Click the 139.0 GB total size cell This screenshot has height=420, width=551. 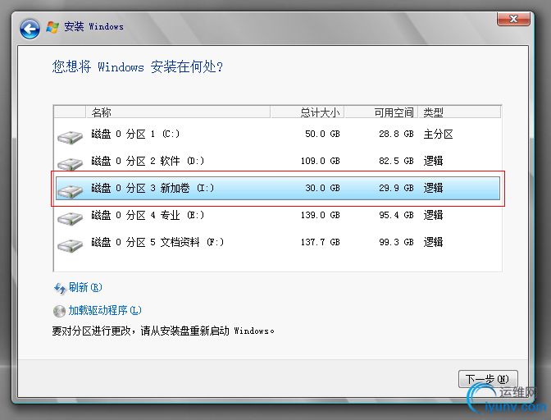pyautogui.click(x=320, y=215)
